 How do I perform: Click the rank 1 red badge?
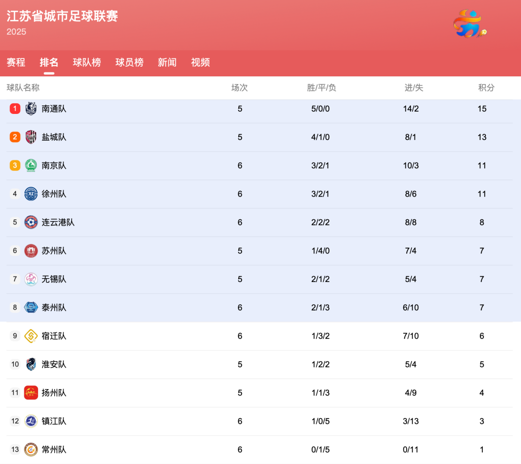[15, 109]
